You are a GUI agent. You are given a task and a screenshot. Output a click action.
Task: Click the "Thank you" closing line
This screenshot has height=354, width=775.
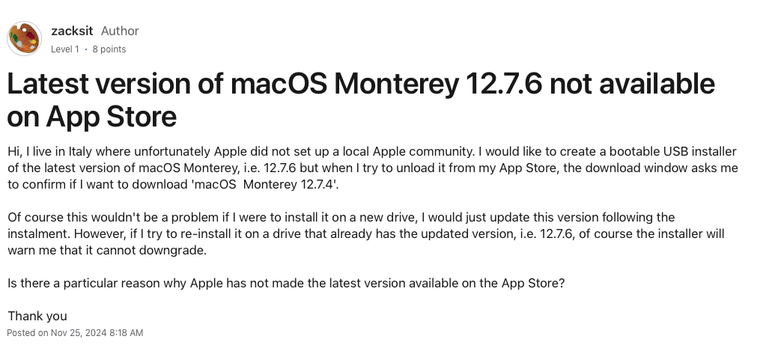(37, 316)
